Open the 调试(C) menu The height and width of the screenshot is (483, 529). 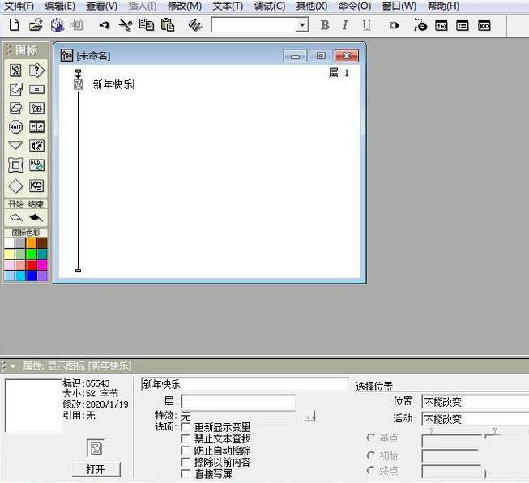click(270, 6)
